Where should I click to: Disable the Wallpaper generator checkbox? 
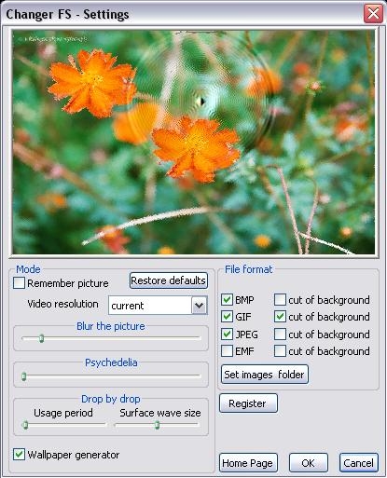[19, 455]
